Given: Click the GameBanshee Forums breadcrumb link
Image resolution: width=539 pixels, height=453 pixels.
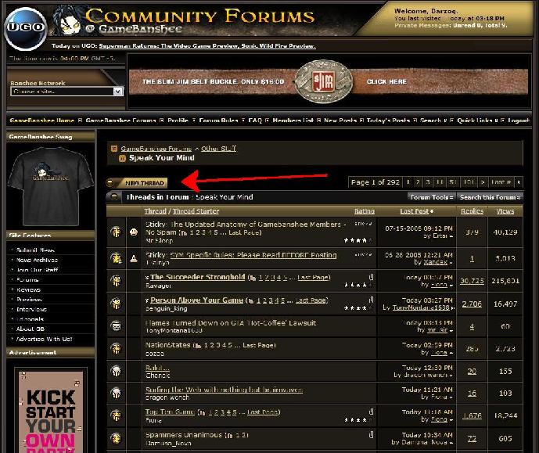Looking at the screenshot, I should 156,149.
